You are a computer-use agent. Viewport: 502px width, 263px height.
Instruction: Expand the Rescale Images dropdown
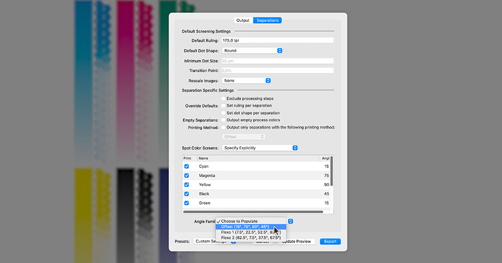point(246,81)
